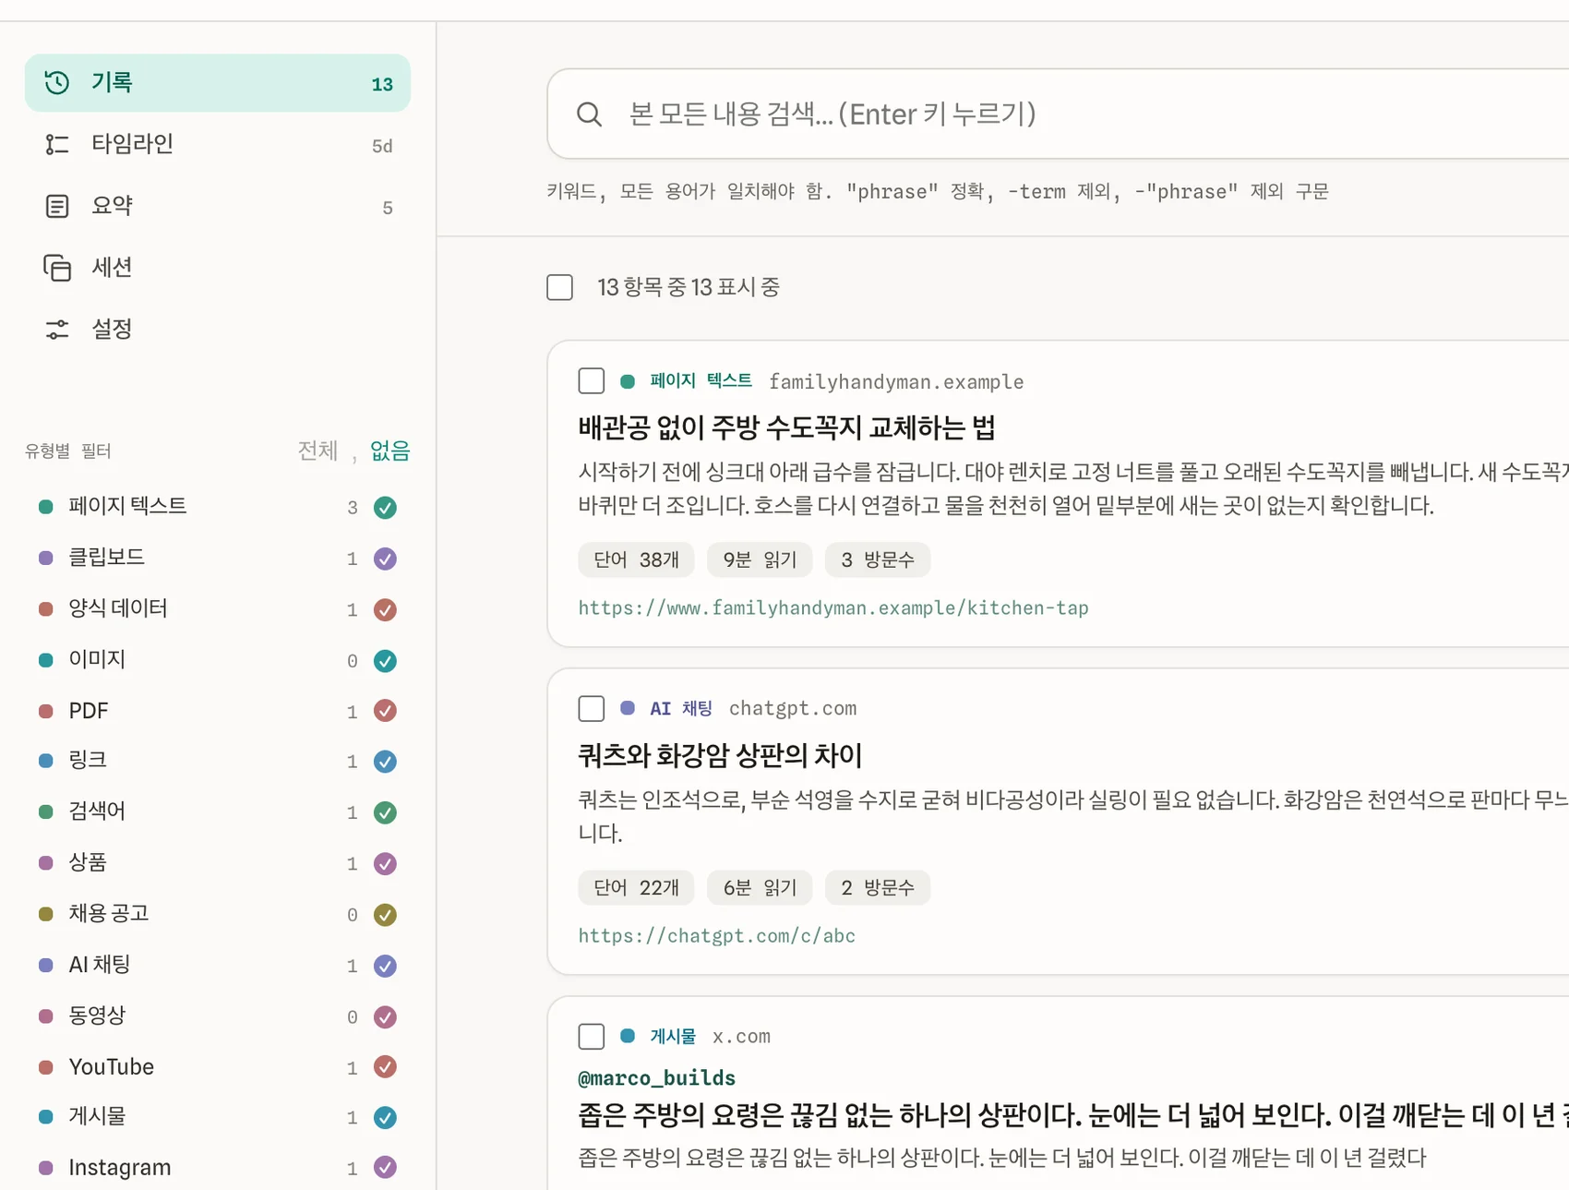
Task: Click the 클립보드 filter label
Action: pos(106,558)
